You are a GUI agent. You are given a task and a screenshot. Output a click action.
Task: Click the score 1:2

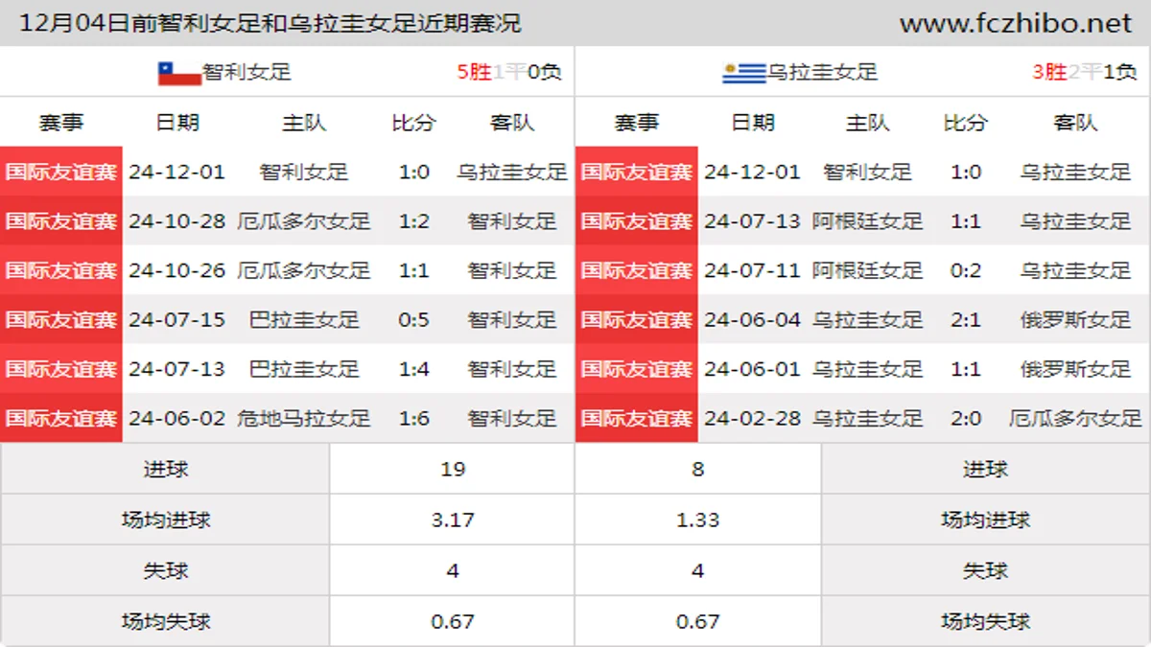(x=414, y=221)
